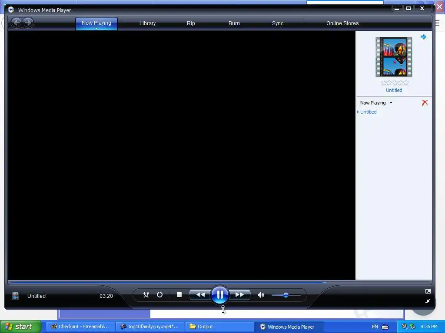Click the EN language indicator
445x333 pixels.
coord(375,326)
